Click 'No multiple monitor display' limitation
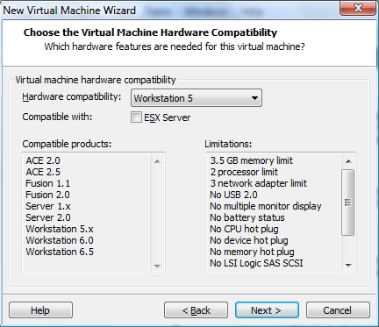The width and height of the screenshot is (379, 327). pyautogui.click(x=266, y=206)
